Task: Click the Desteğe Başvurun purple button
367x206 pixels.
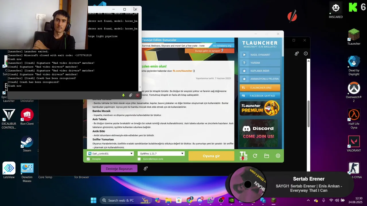Action: pos(119,169)
